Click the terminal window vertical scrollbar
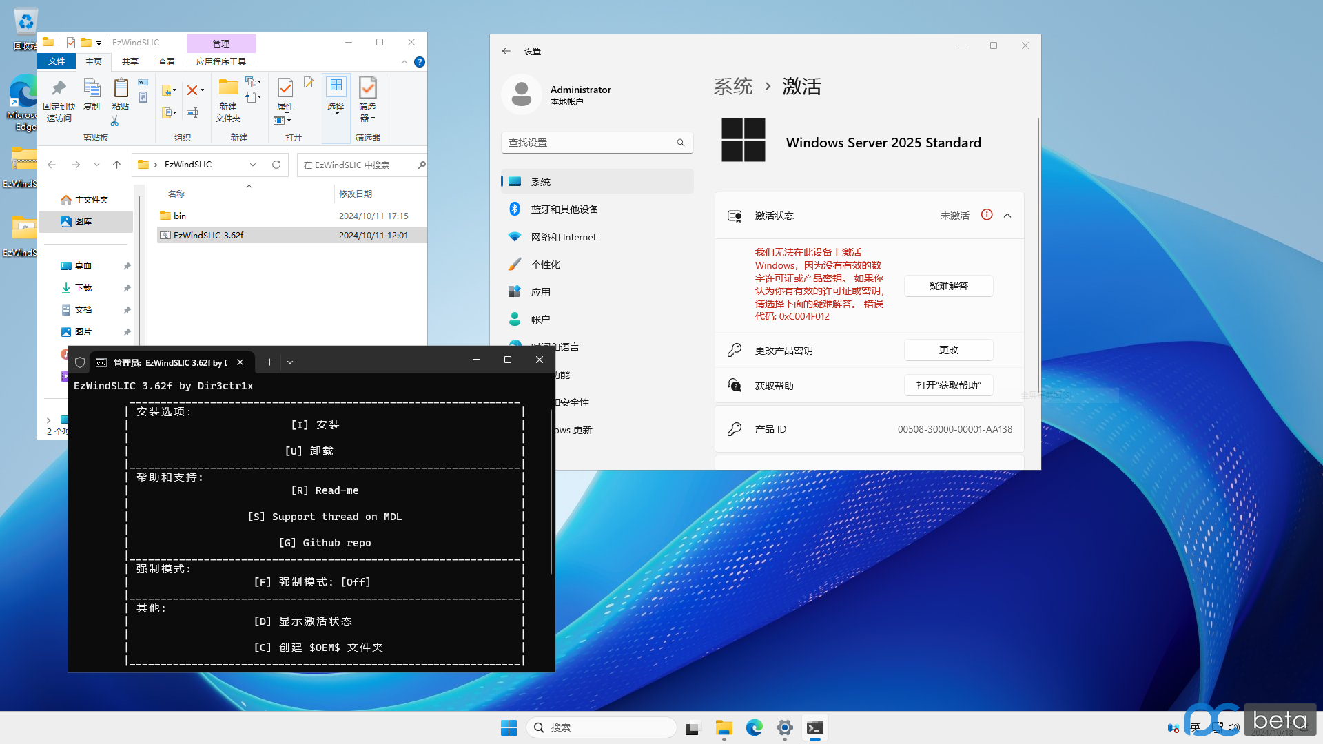The width and height of the screenshot is (1323, 744). (x=551, y=493)
